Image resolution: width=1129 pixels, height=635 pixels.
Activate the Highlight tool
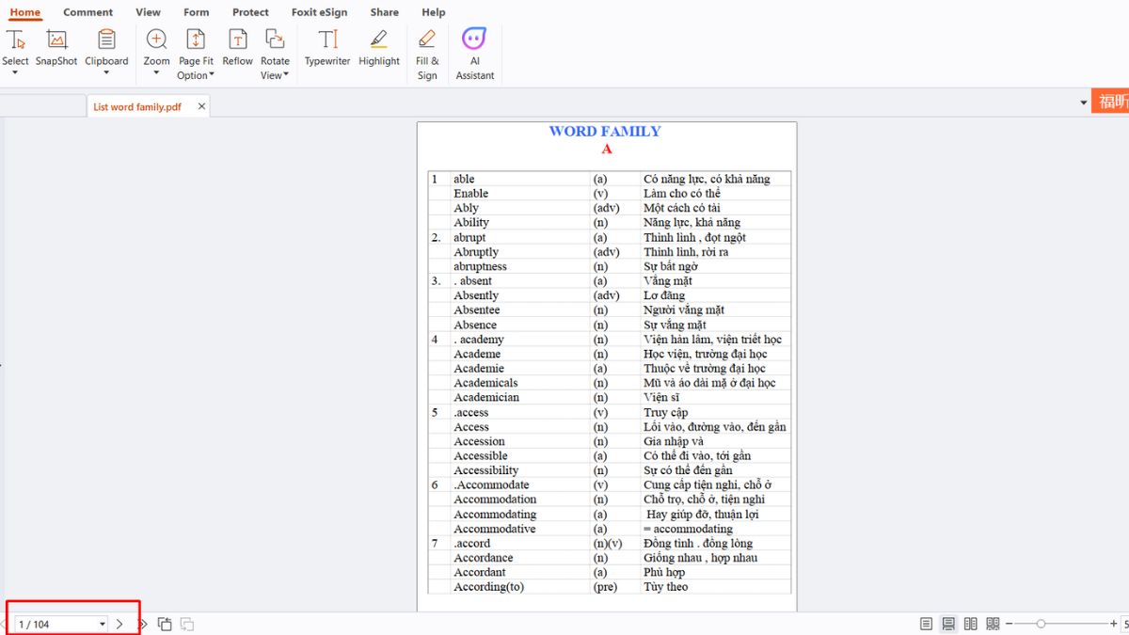click(x=379, y=40)
